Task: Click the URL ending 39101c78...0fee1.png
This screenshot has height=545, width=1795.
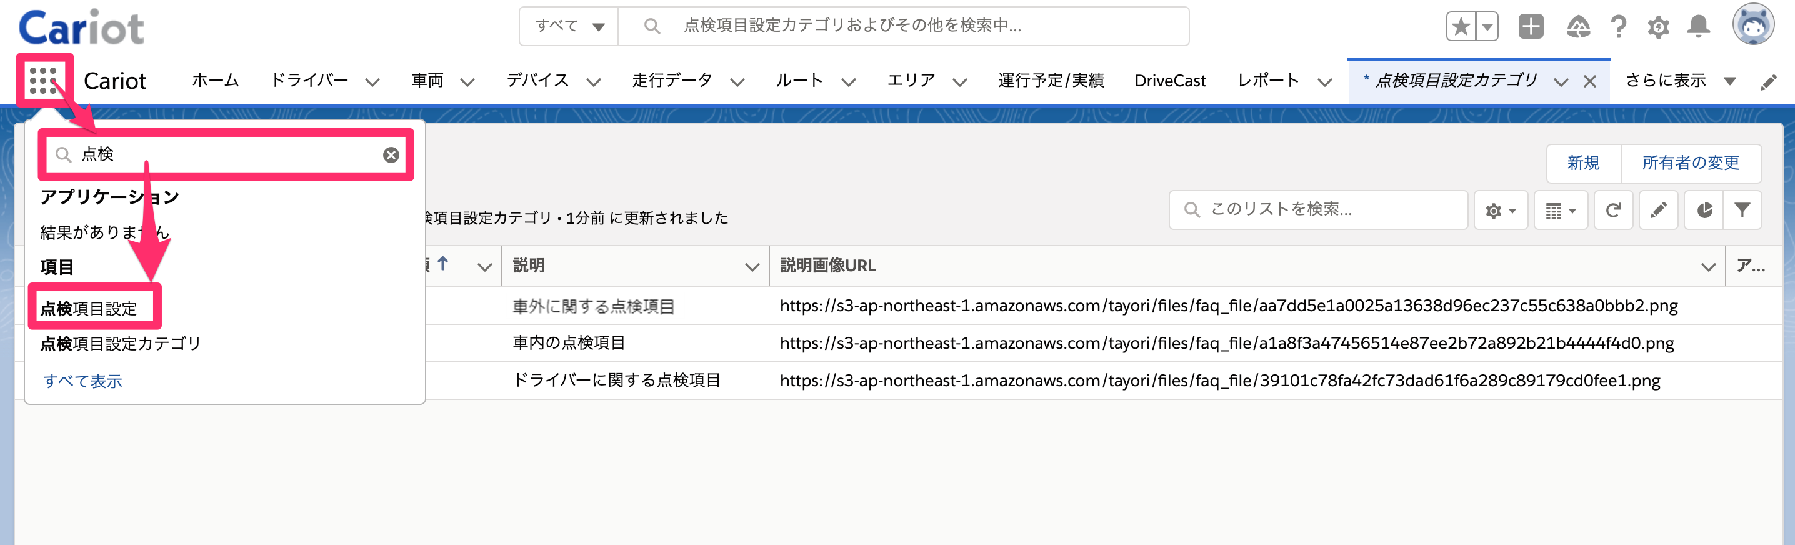Action: point(1219,381)
